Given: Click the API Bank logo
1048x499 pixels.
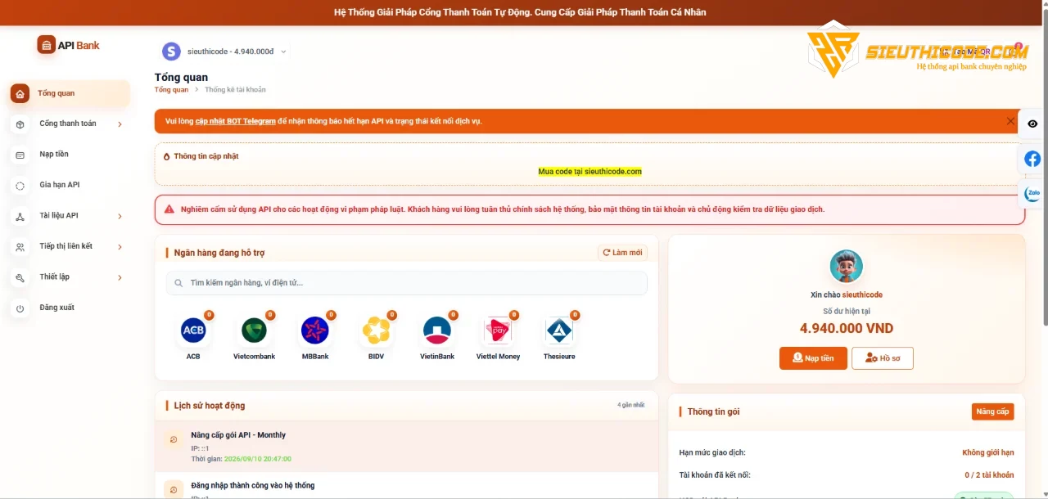Looking at the screenshot, I should point(69,45).
